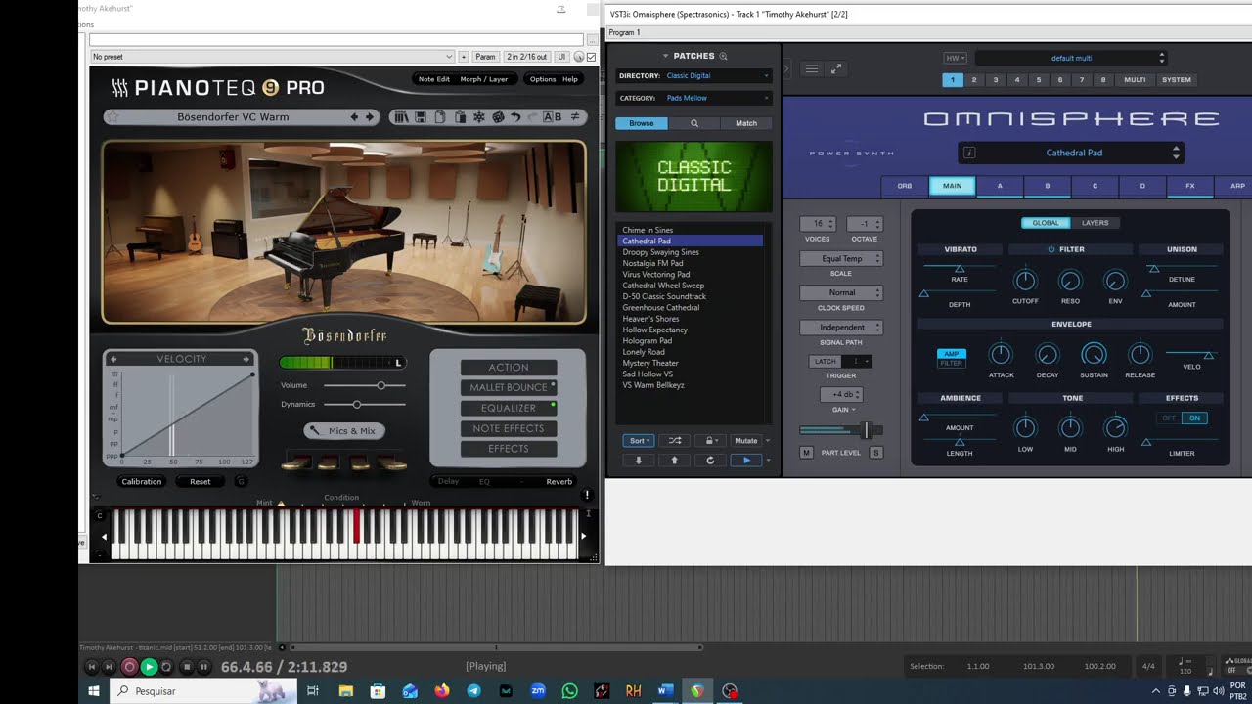Image resolution: width=1252 pixels, height=704 pixels.
Task: Open the EQUALIZER panel in Pianoteq
Action: (x=509, y=408)
